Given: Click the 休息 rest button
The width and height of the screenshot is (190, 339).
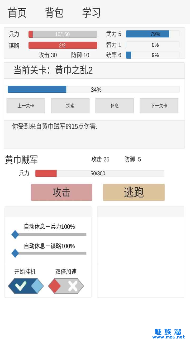Looking at the screenshot, I should coord(115,106).
